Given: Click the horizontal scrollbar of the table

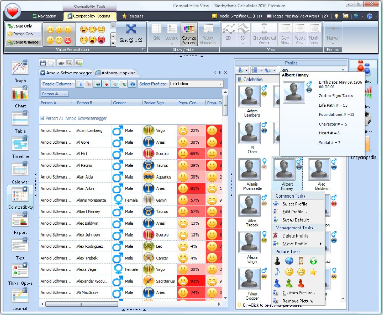Looking at the screenshot, I should click(x=131, y=304).
